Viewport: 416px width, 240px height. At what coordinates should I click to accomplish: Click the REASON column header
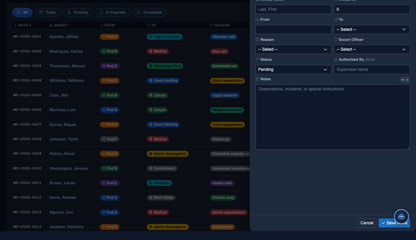point(220,25)
